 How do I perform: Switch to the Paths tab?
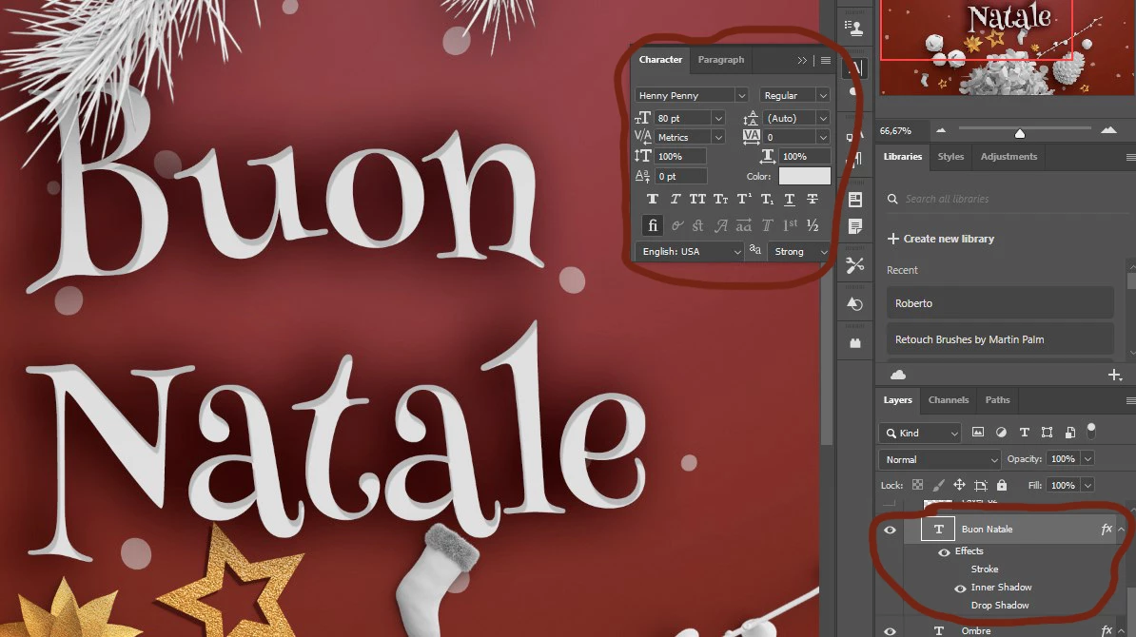point(997,399)
